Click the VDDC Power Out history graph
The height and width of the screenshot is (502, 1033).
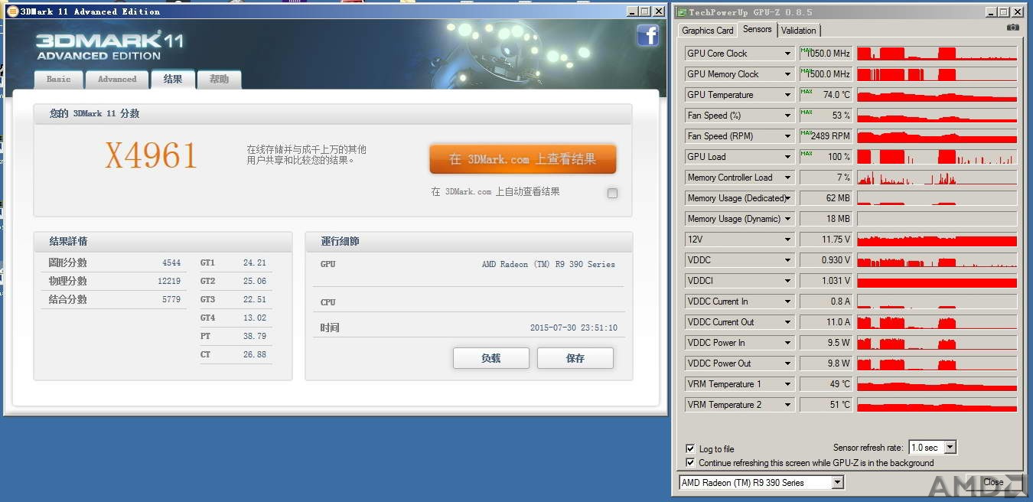pos(937,363)
